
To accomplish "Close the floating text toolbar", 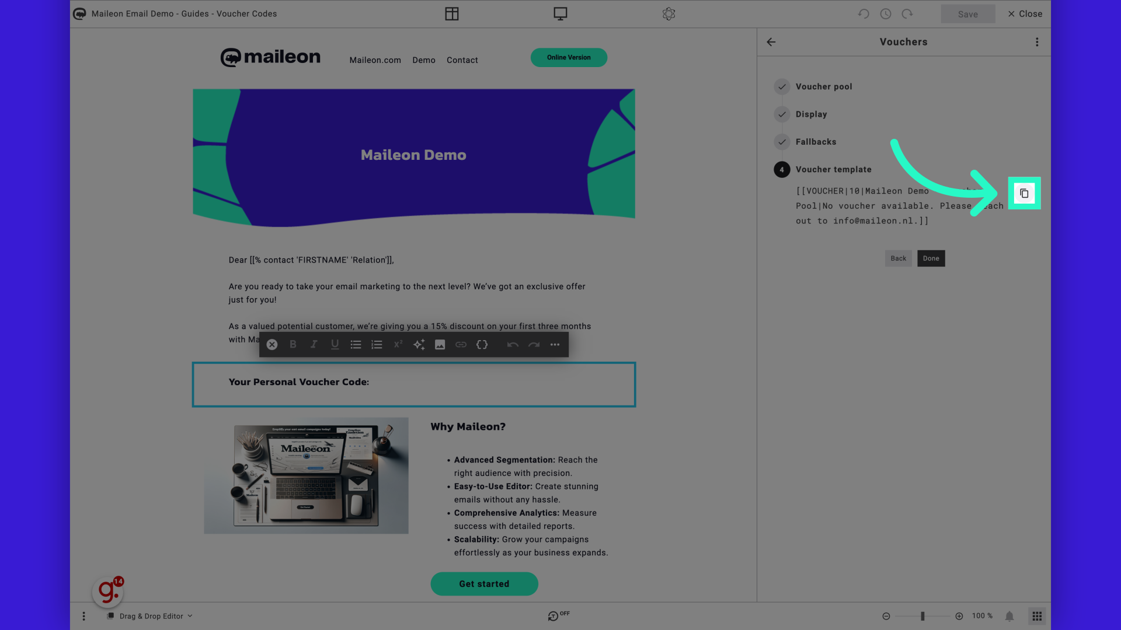I will pos(272,345).
